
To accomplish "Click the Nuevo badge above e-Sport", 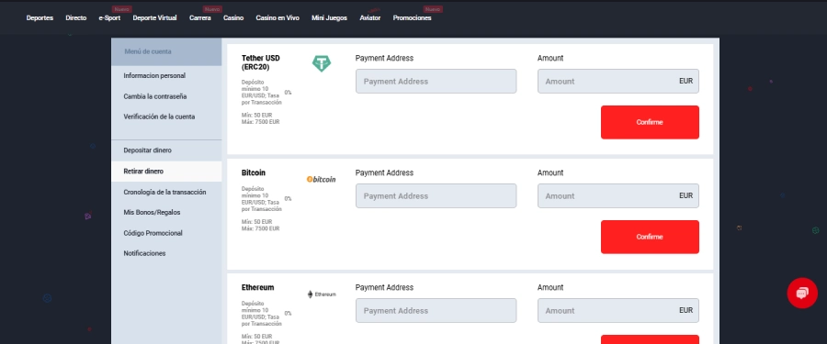I will pyautogui.click(x=122, y=9).
